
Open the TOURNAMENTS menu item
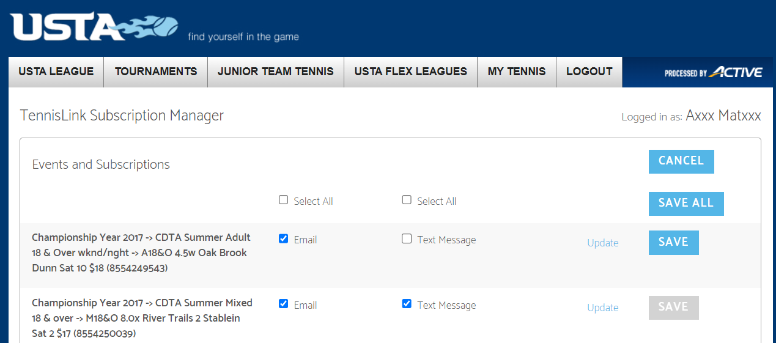(156, 72)
